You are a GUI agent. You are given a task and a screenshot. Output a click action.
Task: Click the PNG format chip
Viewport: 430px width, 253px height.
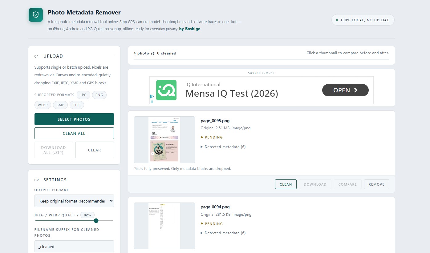pos(99,95)
